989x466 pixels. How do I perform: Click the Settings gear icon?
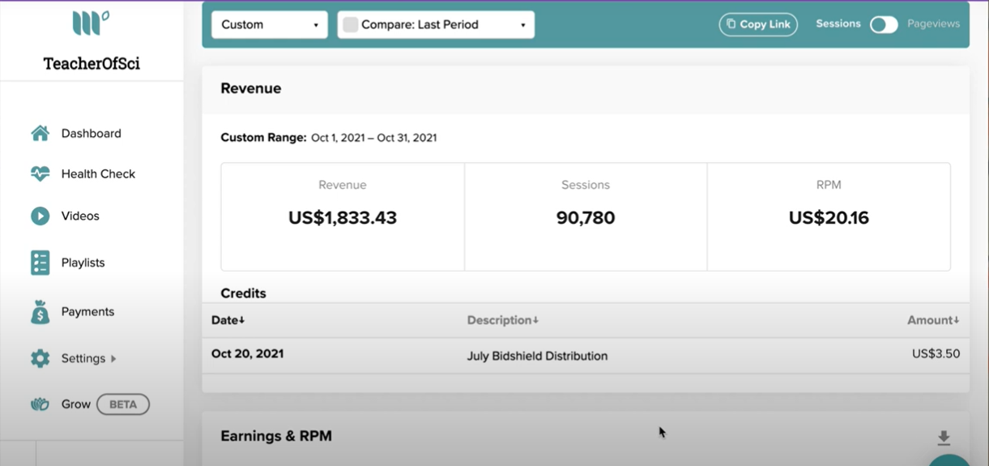click(40, 358)
